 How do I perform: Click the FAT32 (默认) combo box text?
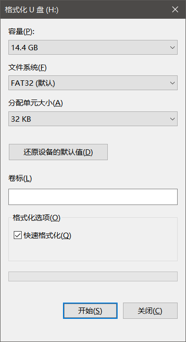tap(33, 83)
